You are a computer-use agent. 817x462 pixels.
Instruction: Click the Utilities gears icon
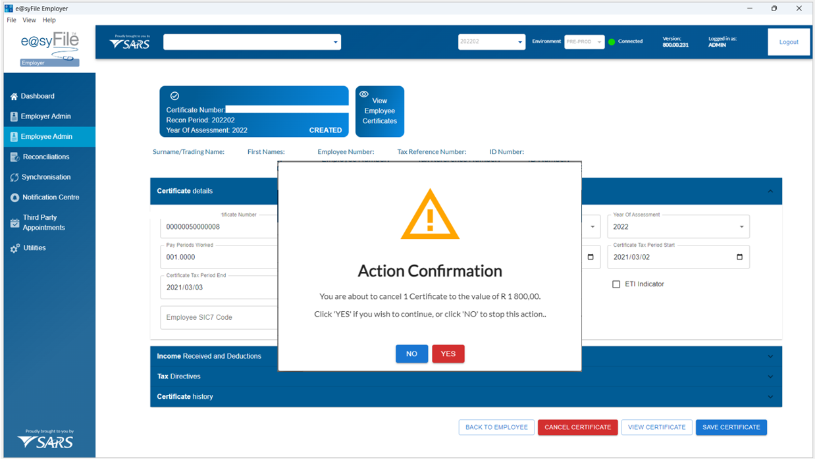pyautogui.click(x=14, y=249)
